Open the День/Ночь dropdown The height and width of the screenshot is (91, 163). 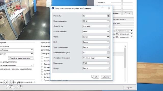pyautogui.click(x=96, y=26)
